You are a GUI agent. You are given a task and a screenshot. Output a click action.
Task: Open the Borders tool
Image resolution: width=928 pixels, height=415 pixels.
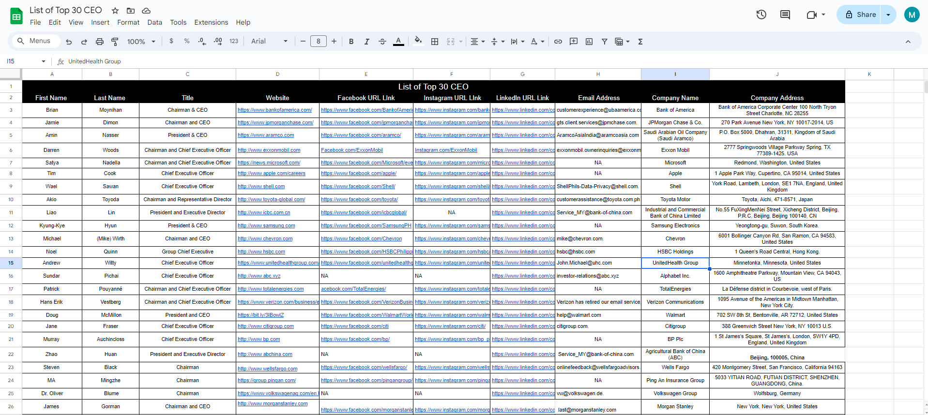(x=435, y=42)
